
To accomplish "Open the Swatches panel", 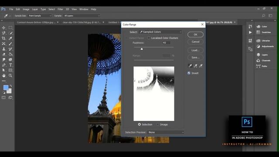I will [263, 32].
